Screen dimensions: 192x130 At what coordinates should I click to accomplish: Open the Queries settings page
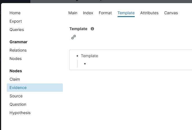[17, 30]
